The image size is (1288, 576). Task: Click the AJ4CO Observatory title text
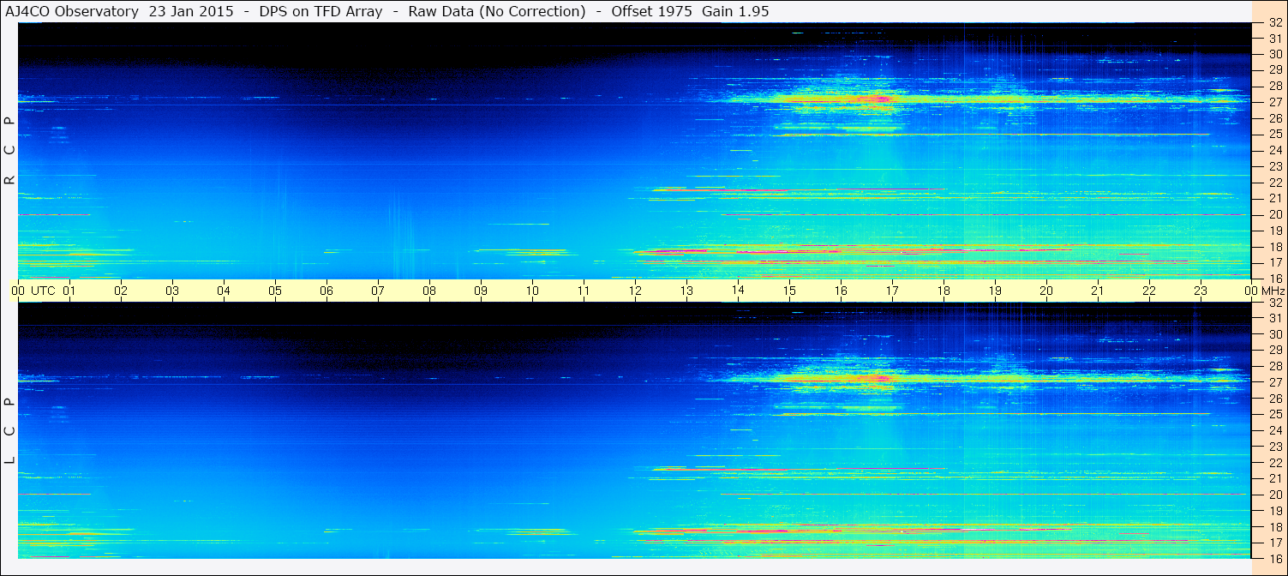(x=72, y=11)
